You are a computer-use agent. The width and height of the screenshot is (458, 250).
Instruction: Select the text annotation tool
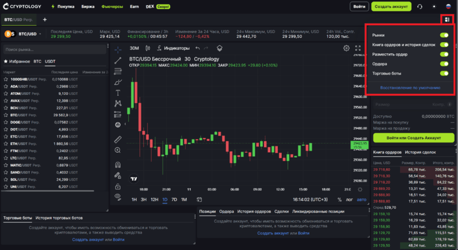point(118,93)
